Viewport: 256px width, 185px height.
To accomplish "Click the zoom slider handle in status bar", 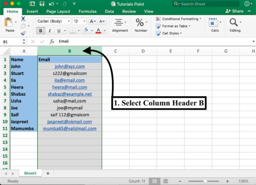I will point(206,181).
